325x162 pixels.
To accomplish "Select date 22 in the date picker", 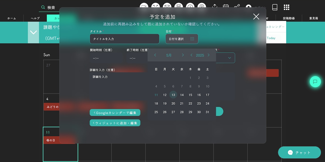I will [190, 103].
